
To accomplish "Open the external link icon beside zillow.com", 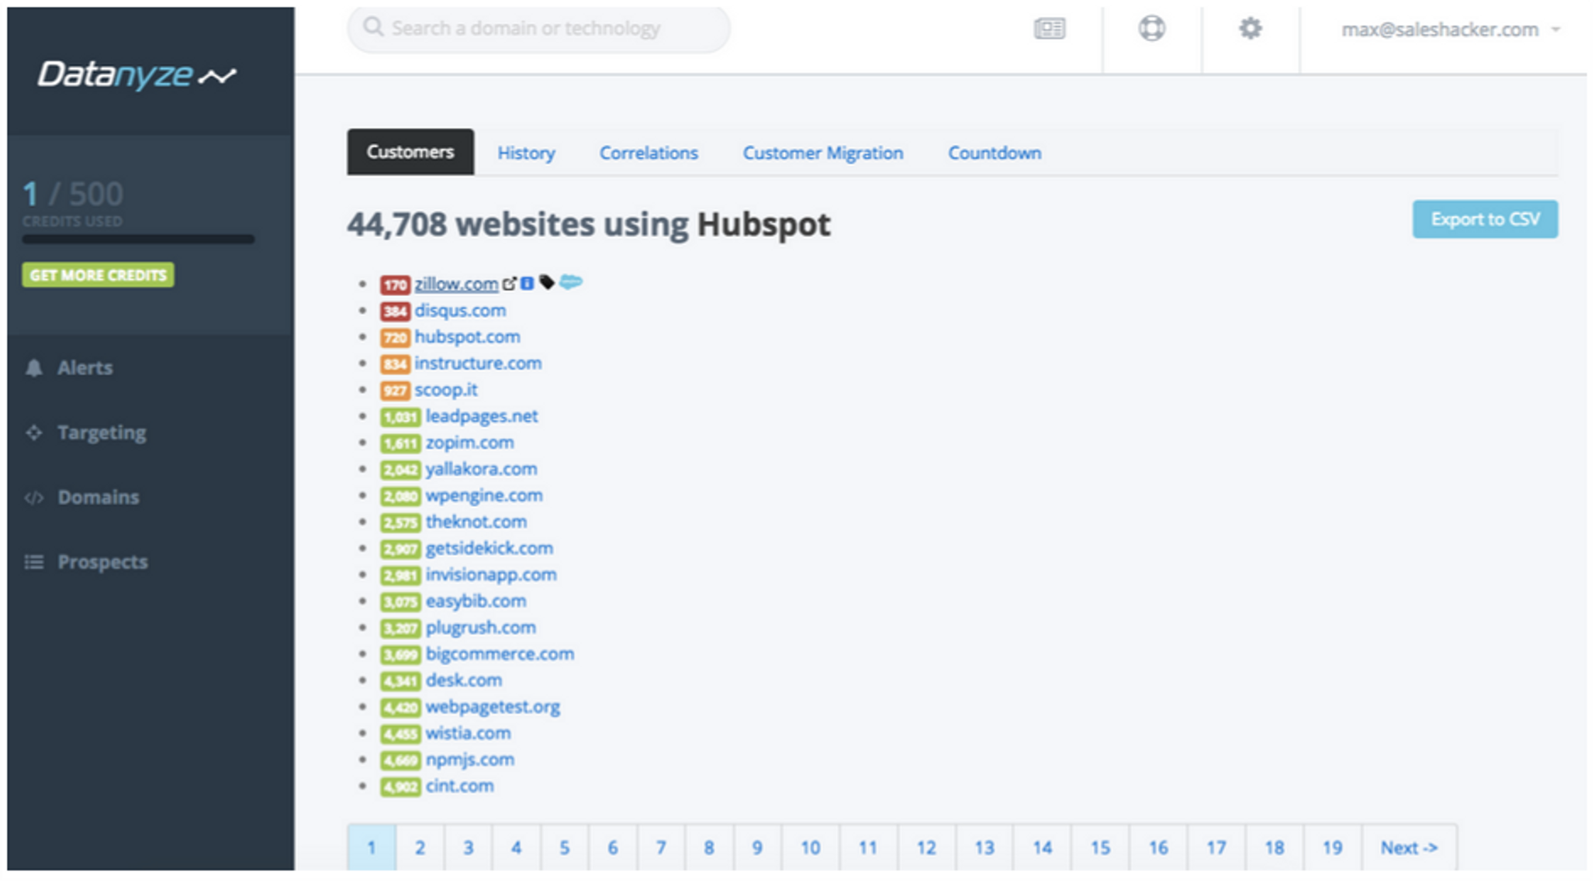I will pos(509,284).
